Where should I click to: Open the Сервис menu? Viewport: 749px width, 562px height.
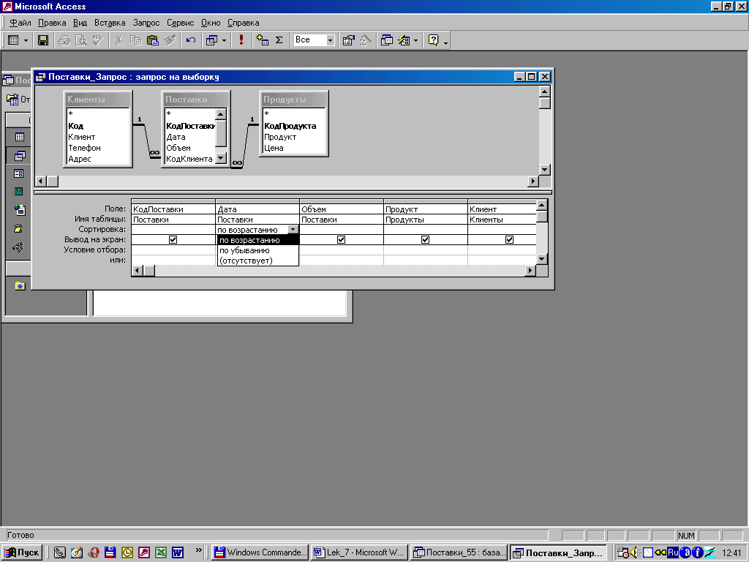click(x=180, y=23)
